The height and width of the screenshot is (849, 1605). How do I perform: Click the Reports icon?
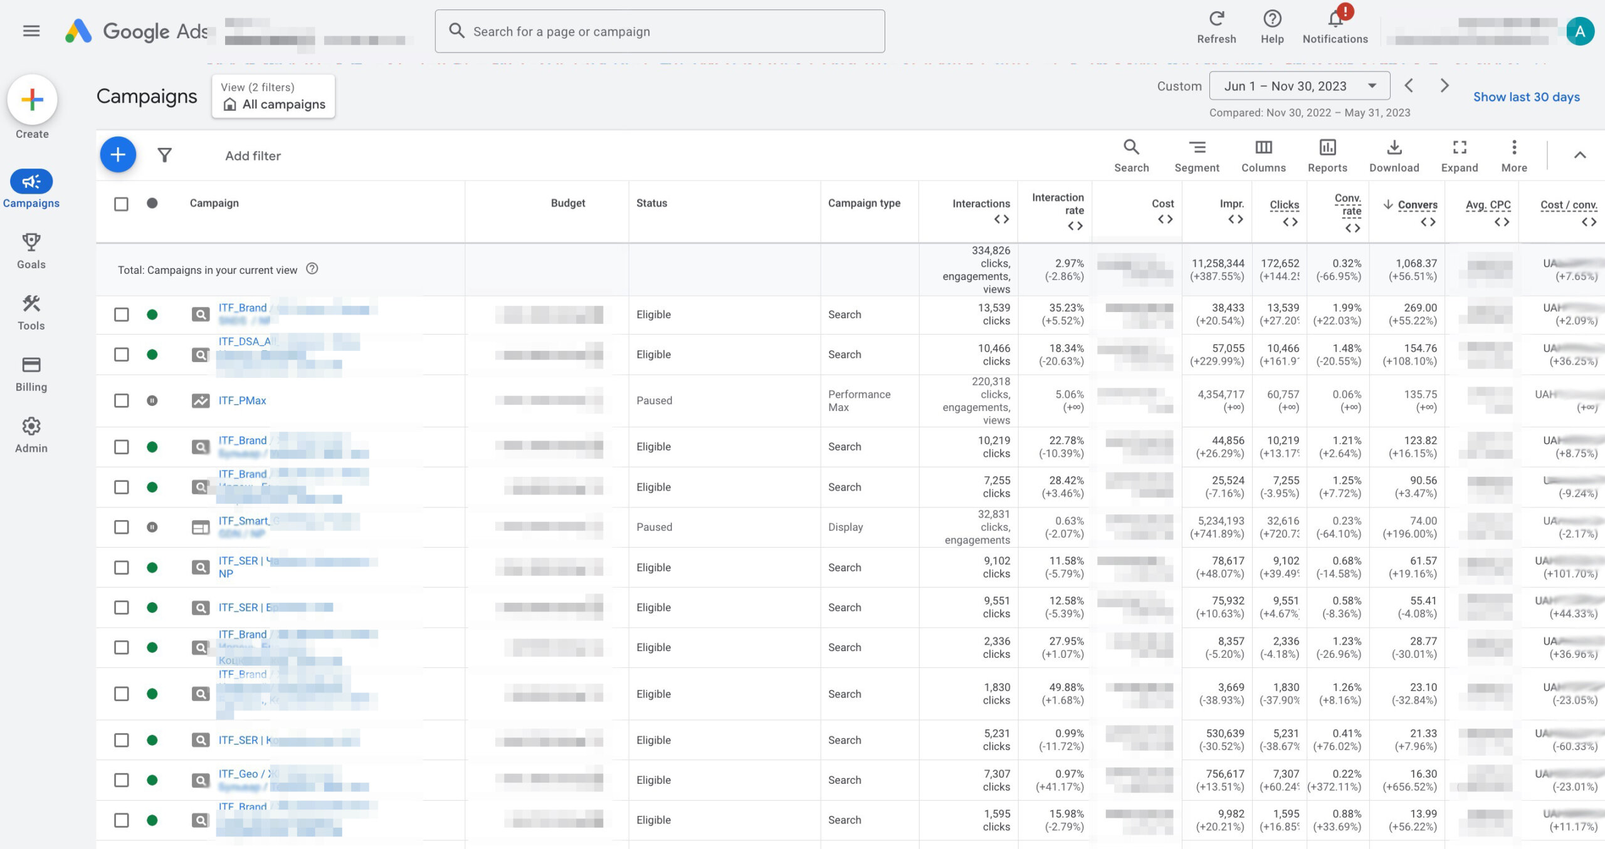[1327, 155]
